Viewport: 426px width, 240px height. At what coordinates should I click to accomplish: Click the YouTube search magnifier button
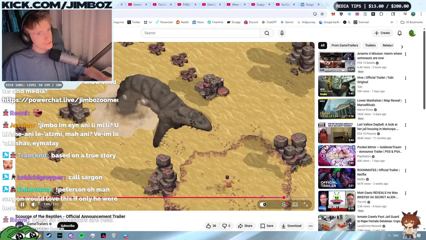(267, 33)
